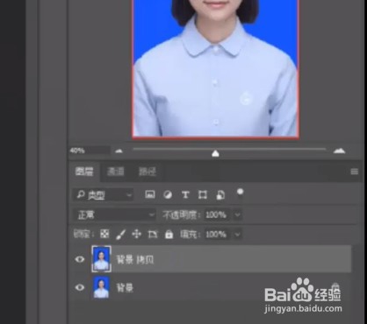Hide the 背景 layer eye icon
The width and height of the screenshot is (367, 324).
coord(80,287)
